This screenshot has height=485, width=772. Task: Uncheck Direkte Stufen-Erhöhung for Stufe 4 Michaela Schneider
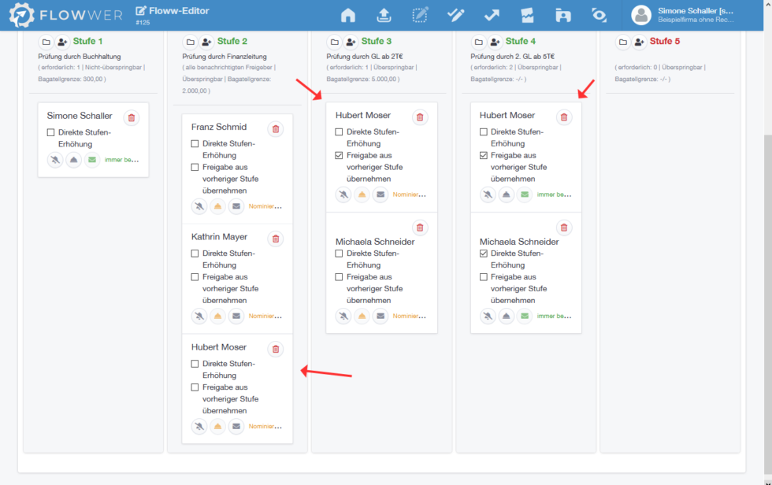tap(484, 254)
